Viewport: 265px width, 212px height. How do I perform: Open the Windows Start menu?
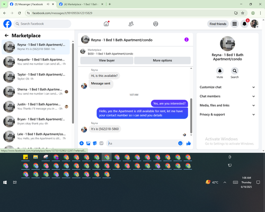point(5,182)
